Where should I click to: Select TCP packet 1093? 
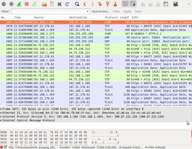click(96, 83)
